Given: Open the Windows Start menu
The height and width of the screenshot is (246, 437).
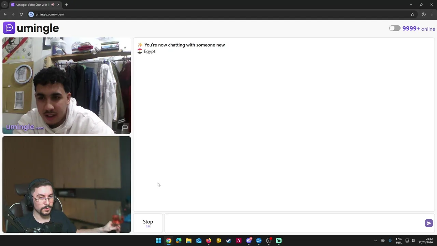Looking at the screenshot, I should click(x=158, y=241).
